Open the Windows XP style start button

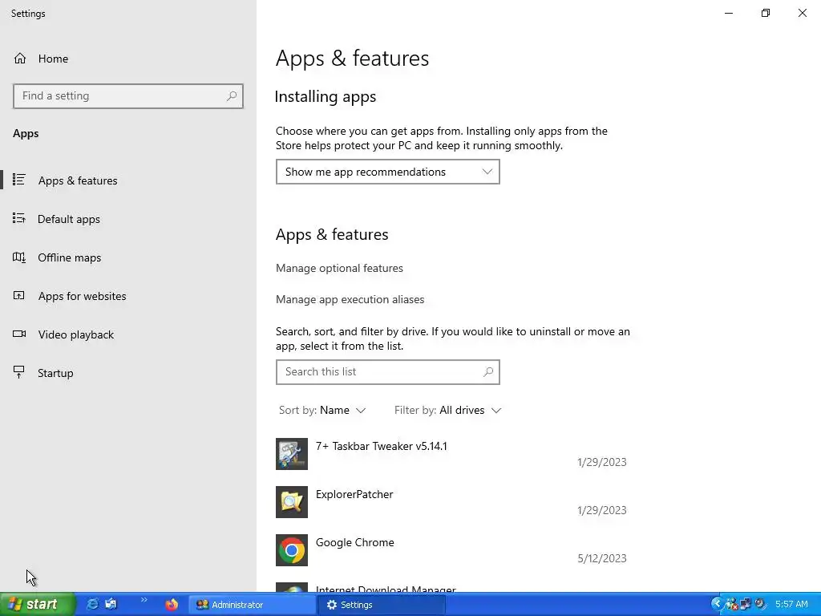[37, 605]
